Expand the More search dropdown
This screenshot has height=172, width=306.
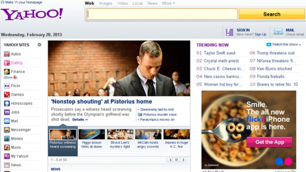pos(168,3)
